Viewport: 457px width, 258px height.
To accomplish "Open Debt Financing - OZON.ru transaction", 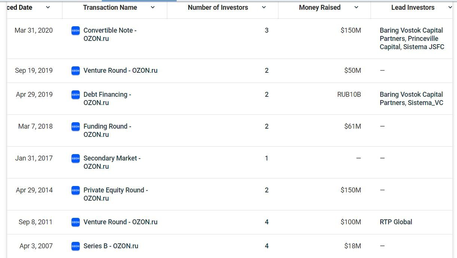I will coord(107,98).
